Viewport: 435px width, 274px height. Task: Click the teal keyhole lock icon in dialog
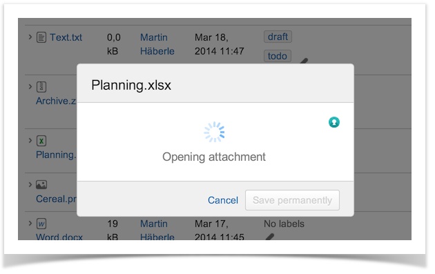334,122
